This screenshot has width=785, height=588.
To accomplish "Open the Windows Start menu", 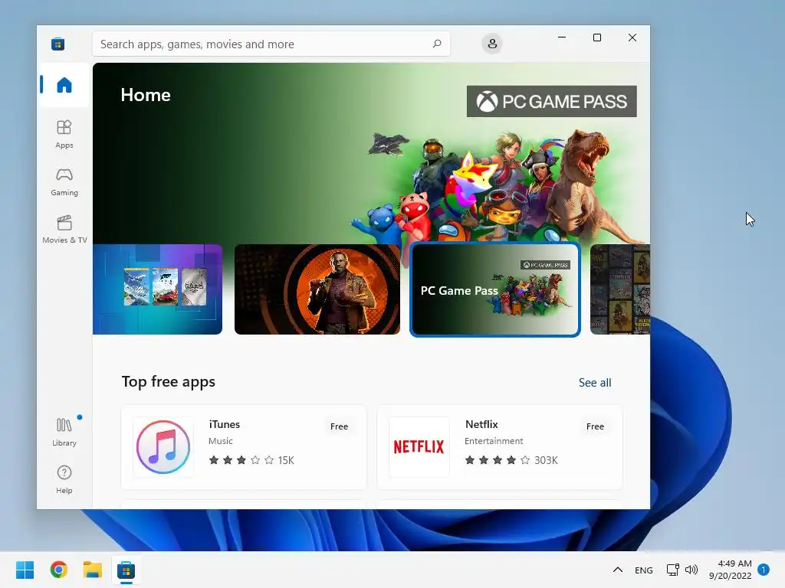I will click(25, 570).
